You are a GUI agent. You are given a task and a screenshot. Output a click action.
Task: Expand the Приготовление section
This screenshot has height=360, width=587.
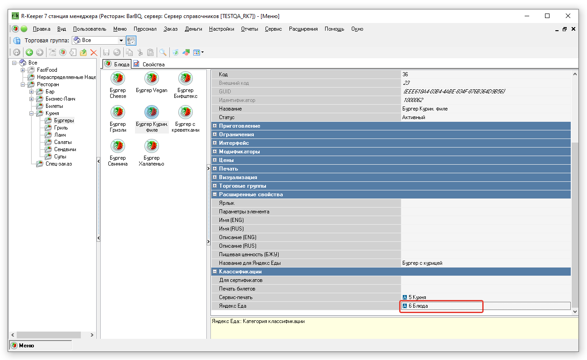click(x=215, y=126)
